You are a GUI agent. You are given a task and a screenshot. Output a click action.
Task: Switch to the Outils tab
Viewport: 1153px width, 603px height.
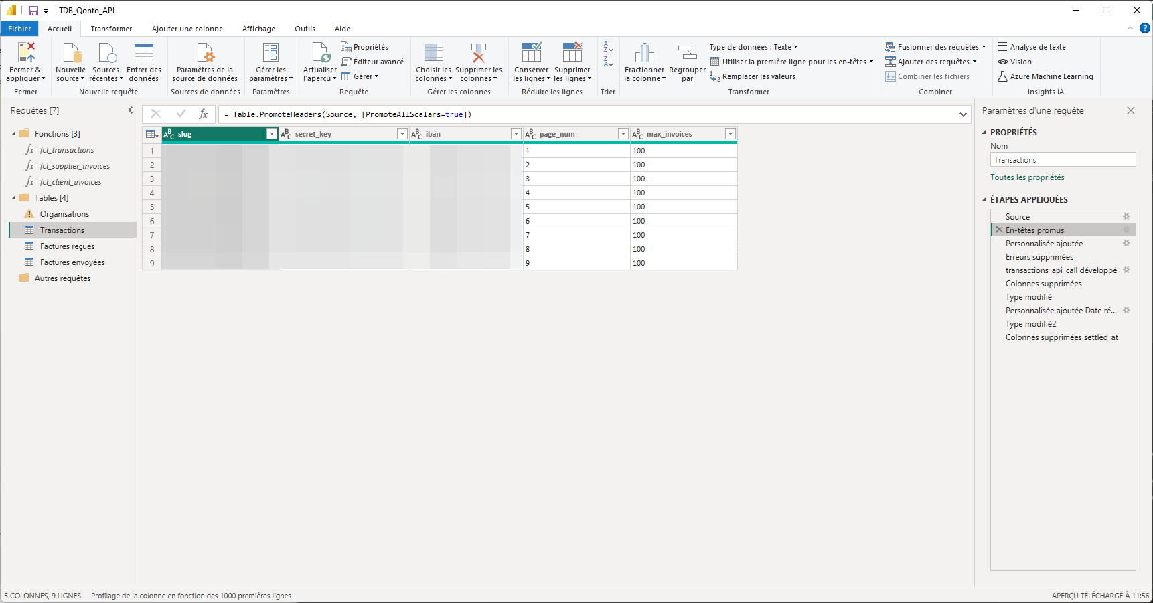(305, 29)
